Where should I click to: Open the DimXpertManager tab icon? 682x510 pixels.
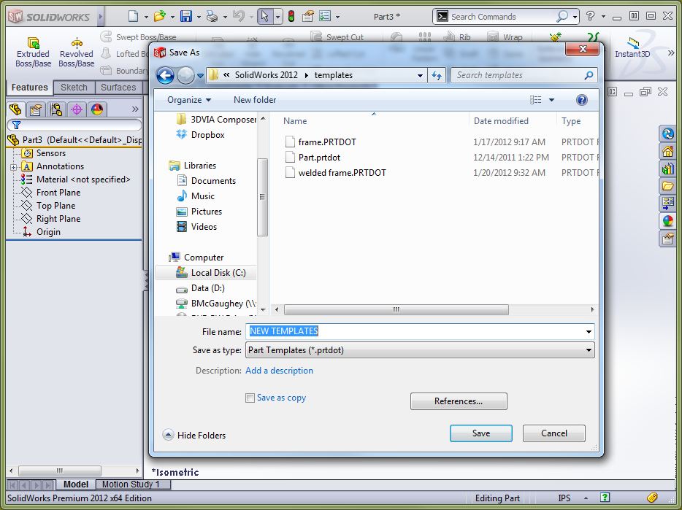click(77, 109)
